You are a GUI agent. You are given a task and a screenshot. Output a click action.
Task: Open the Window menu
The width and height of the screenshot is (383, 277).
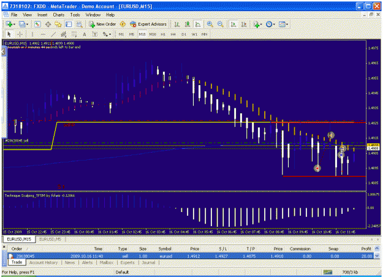pos(93,15)
